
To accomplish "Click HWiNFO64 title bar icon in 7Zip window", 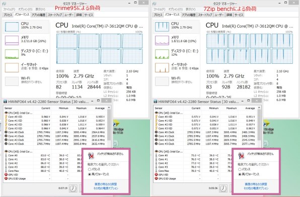I will [156, 102].
